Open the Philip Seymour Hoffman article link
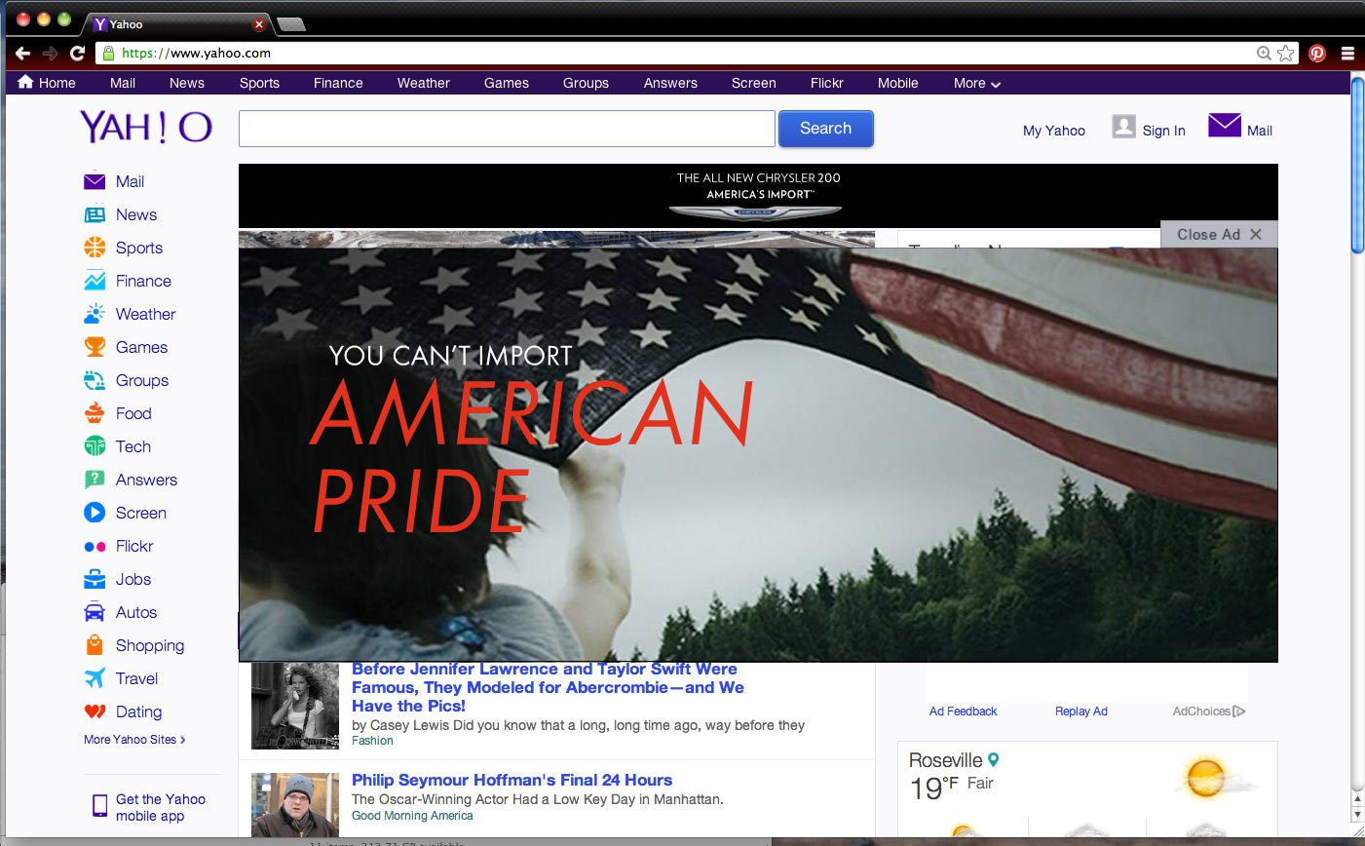 pyautogui.click(x=512, y=780)
